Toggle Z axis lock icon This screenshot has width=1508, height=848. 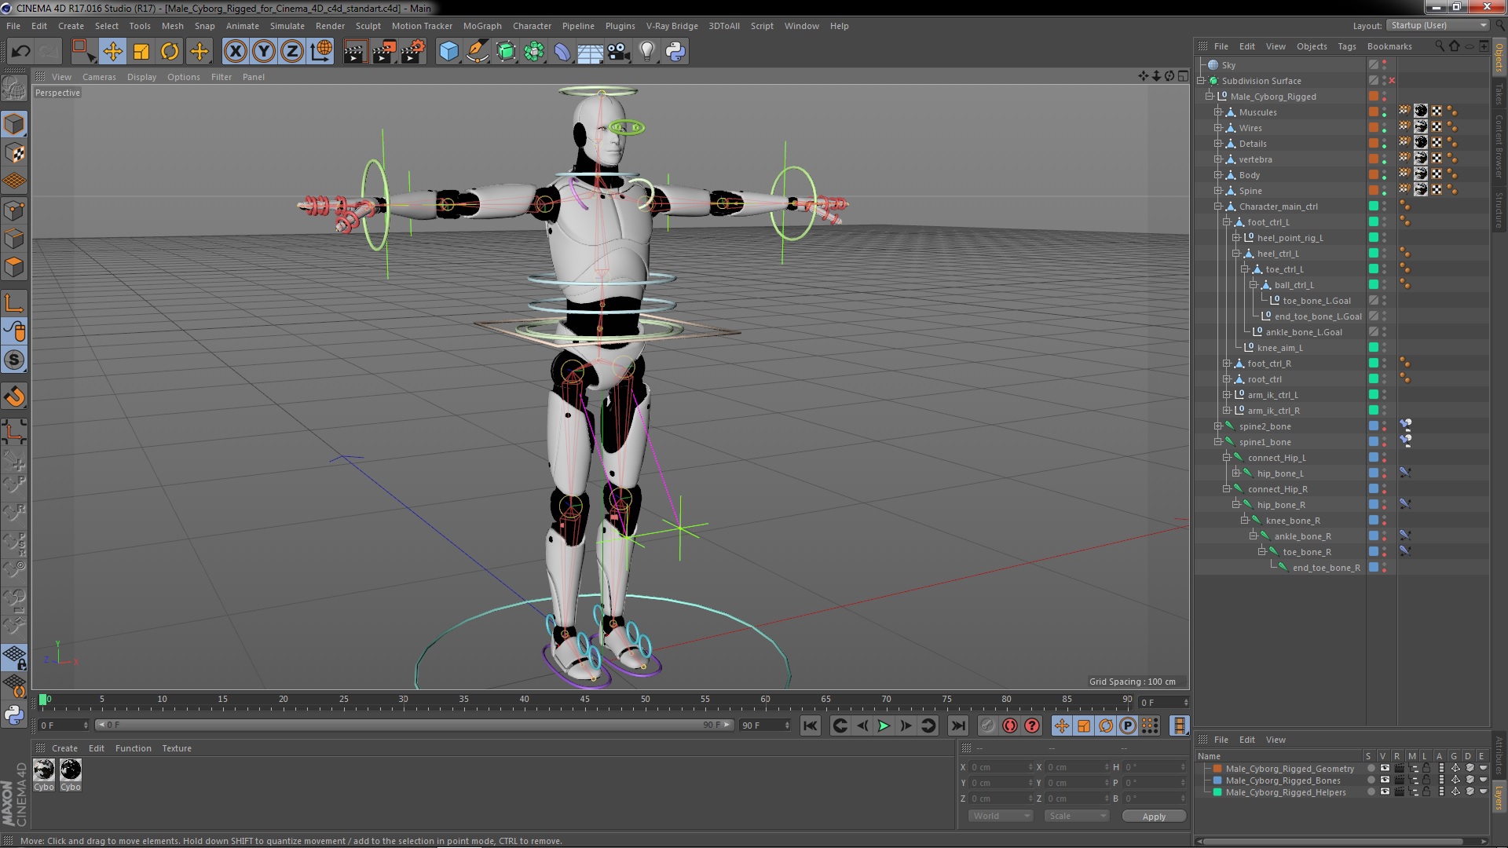(x=292, y=52)
